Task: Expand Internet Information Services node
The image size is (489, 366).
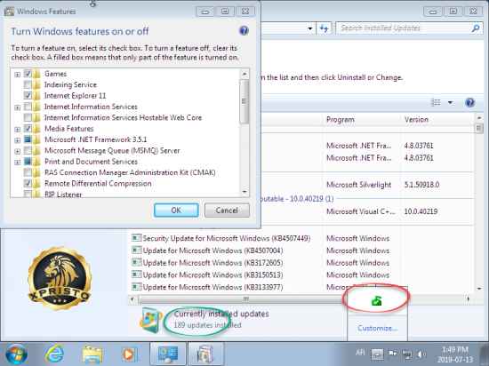Action: [x=18, y=107]
